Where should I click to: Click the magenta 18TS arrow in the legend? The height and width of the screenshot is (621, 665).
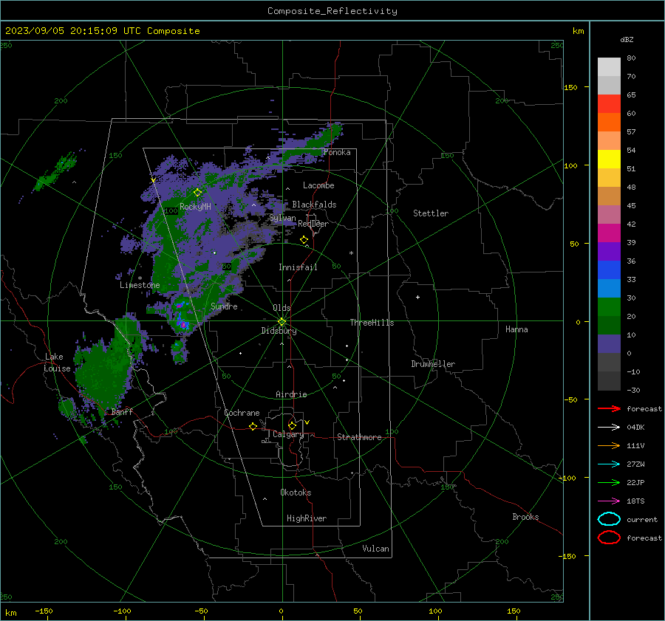coord(609,501)
